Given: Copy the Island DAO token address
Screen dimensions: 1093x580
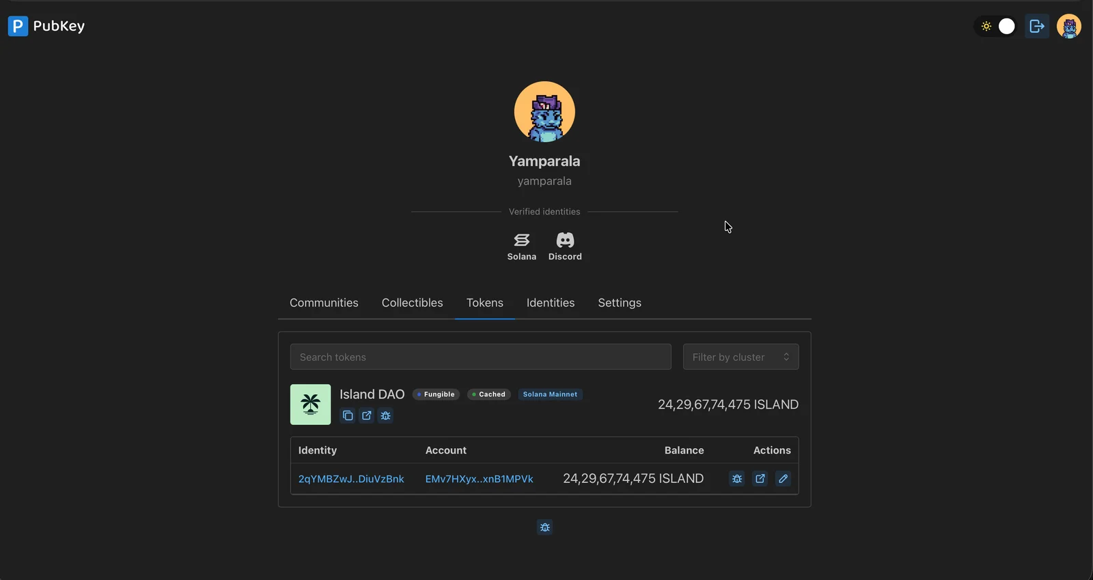Looking at the screenshot, I should pos(348,415).
